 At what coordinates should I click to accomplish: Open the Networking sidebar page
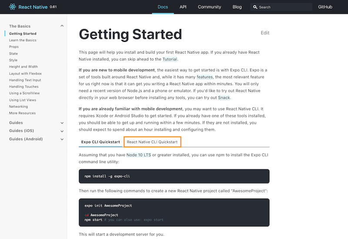(x=18, y=106)
